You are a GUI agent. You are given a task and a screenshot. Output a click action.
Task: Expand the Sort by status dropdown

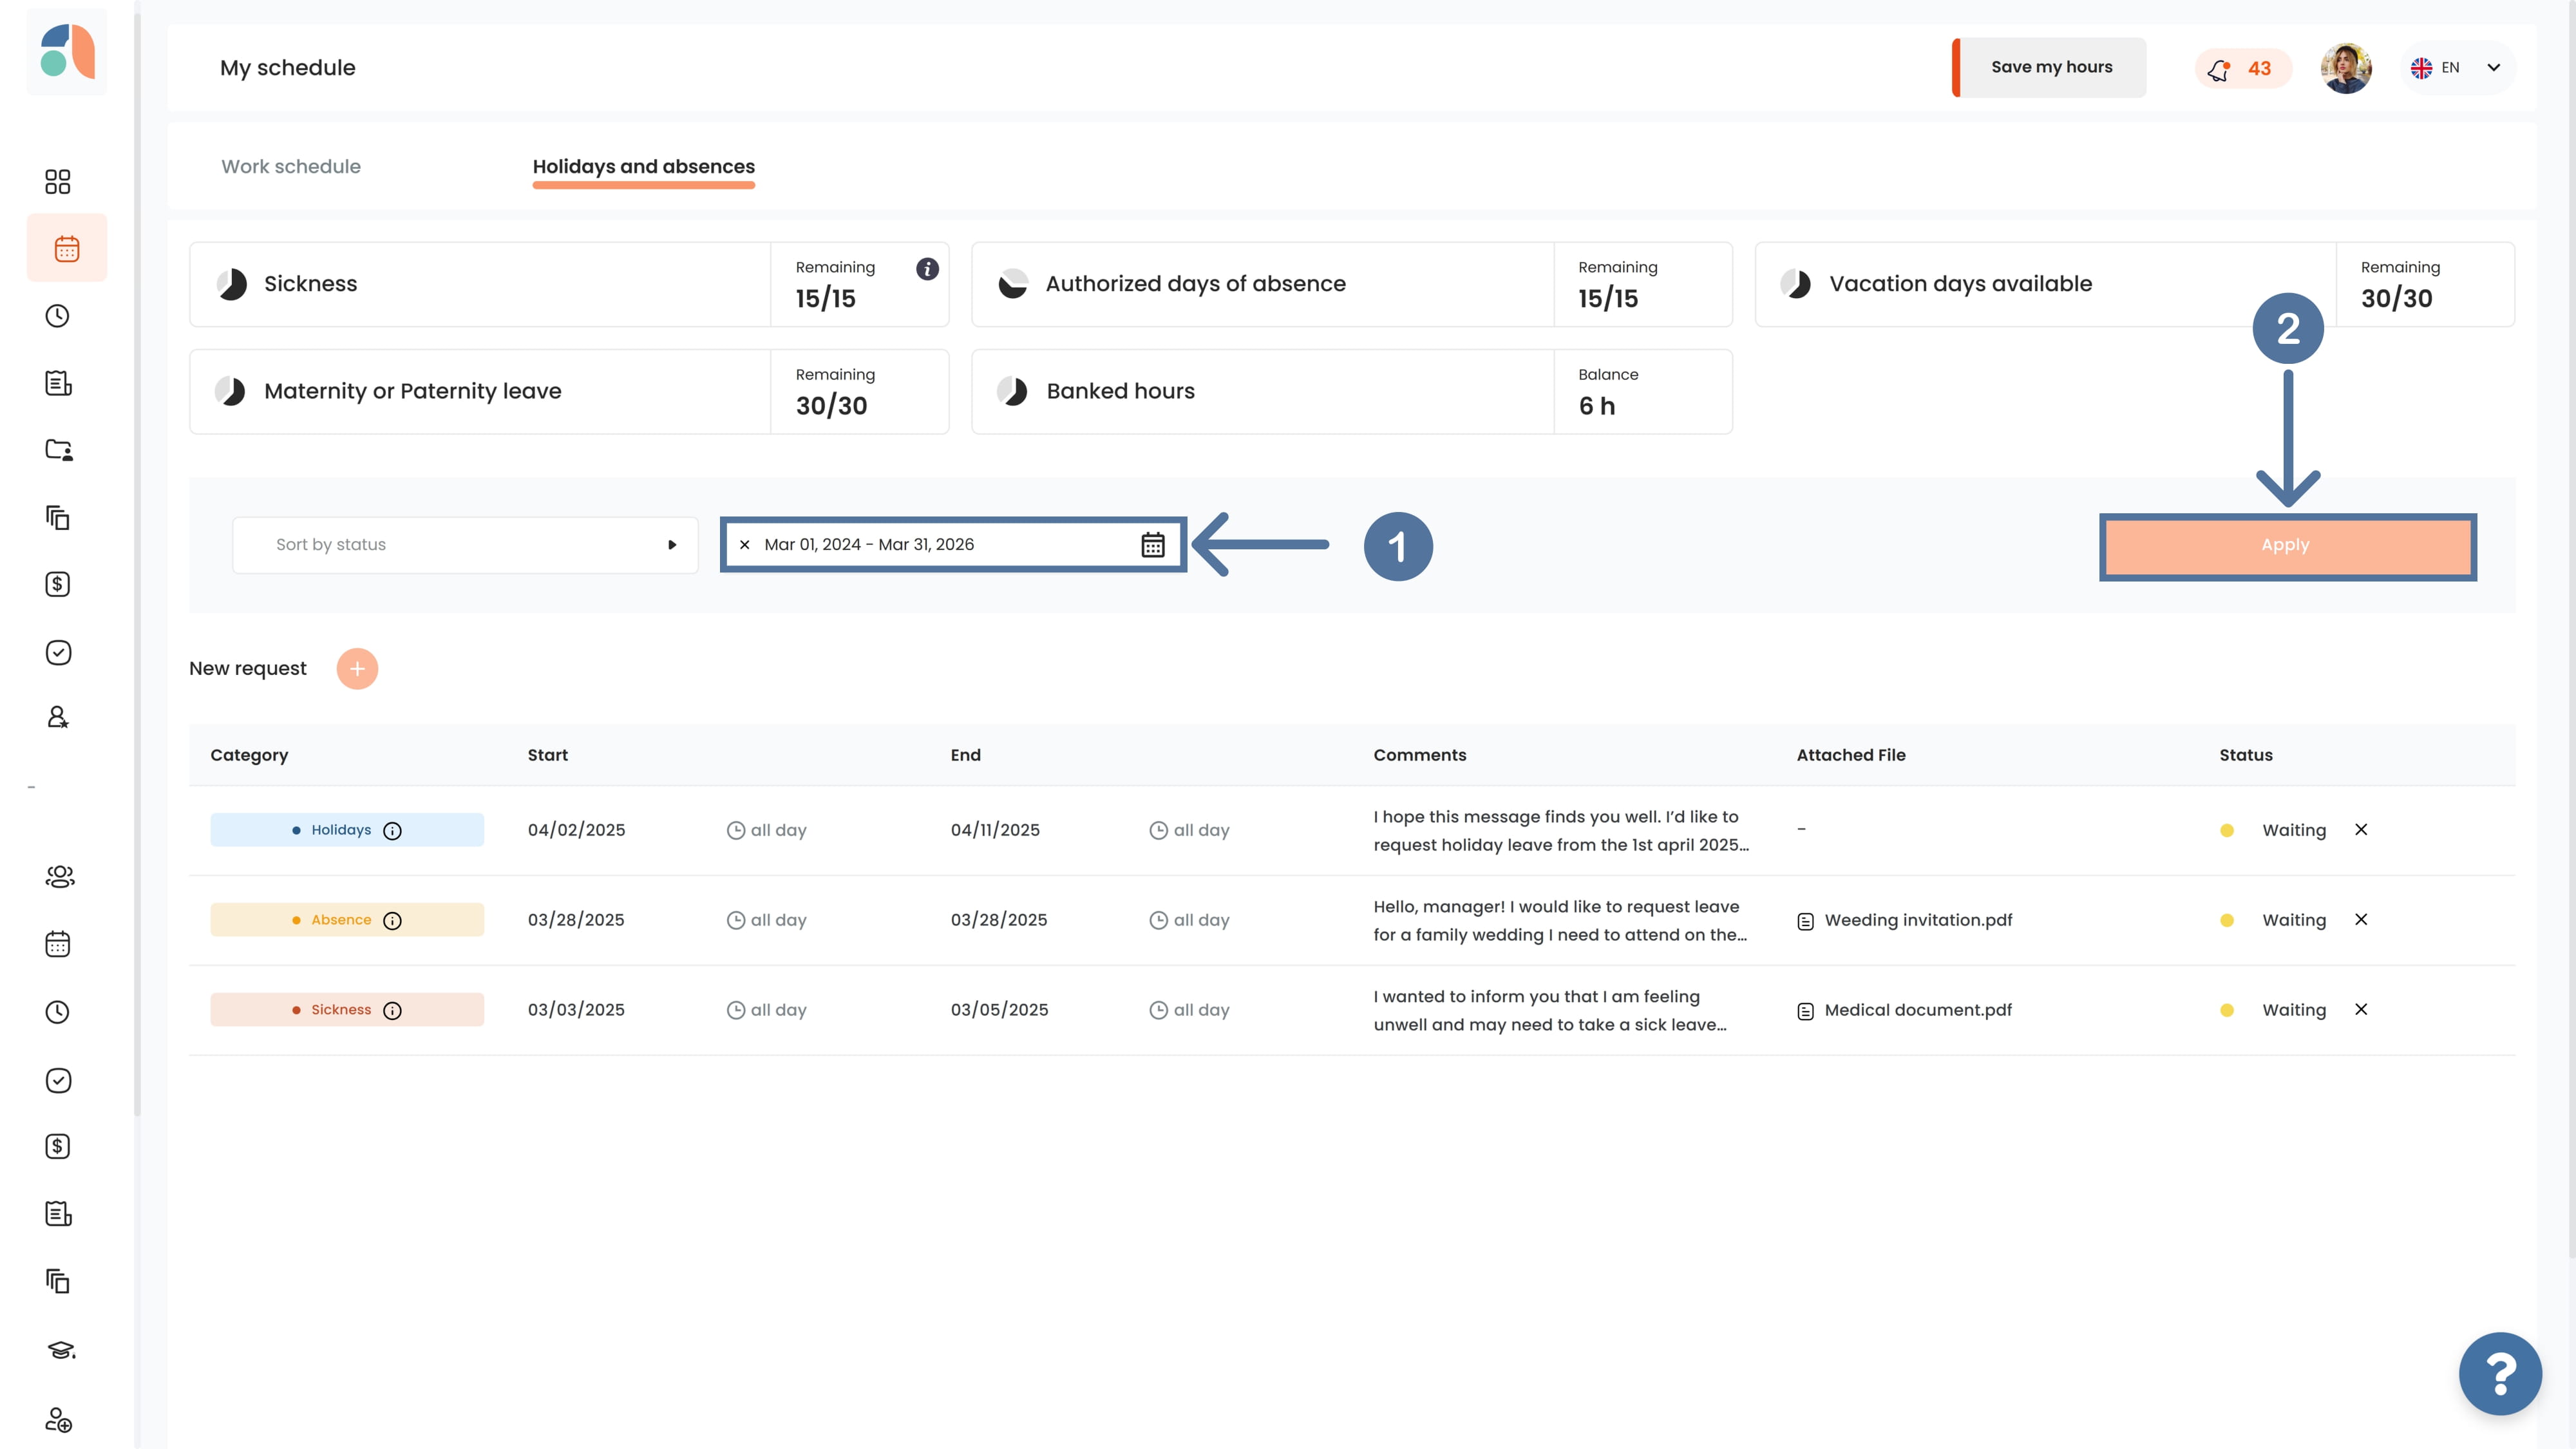tap(465, 545)
